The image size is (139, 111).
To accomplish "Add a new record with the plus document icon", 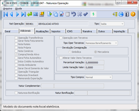I will point(49,14).
